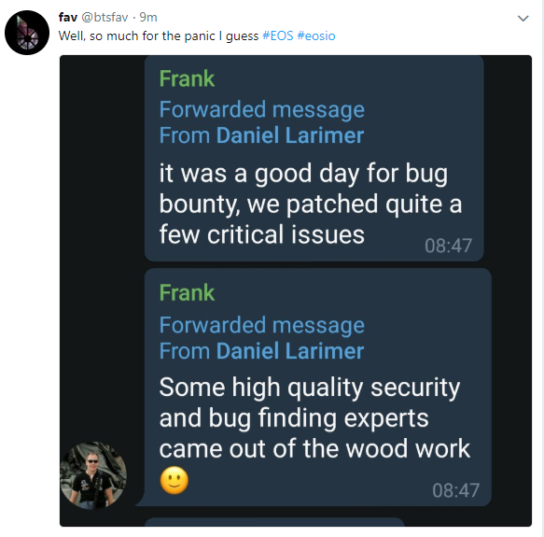Open the tweet options chevron menu
This screenshot has width=544, height=537.
click(523, 18)
